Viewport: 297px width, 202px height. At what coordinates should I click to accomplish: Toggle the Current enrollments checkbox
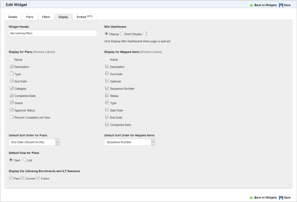tap(23, 178)
